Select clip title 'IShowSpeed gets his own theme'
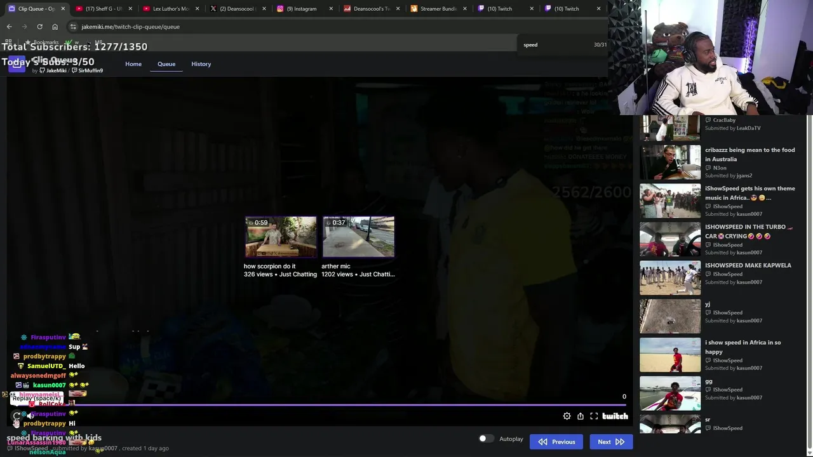This screenshot has height=457, width=813. 750,193
